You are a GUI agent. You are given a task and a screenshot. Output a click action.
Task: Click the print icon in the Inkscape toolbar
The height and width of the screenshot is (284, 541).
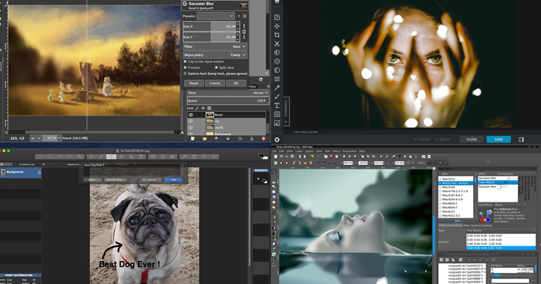point(292,156)
